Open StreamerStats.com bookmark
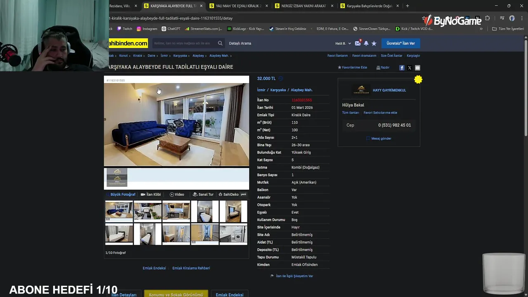 pos(203,29)
